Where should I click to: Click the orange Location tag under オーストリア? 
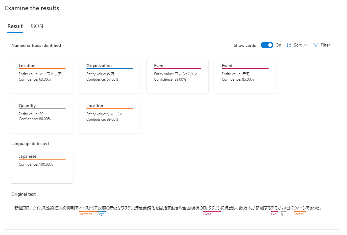coord(85,214)
